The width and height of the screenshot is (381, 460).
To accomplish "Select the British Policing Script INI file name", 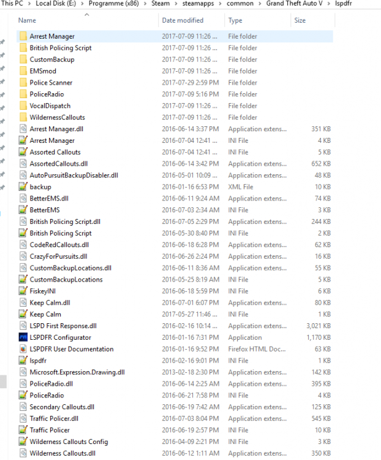I will (61, 233).
